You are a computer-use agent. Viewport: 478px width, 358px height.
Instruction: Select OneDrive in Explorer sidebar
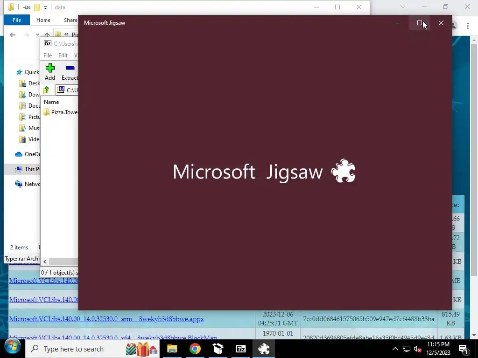[28, 154]
